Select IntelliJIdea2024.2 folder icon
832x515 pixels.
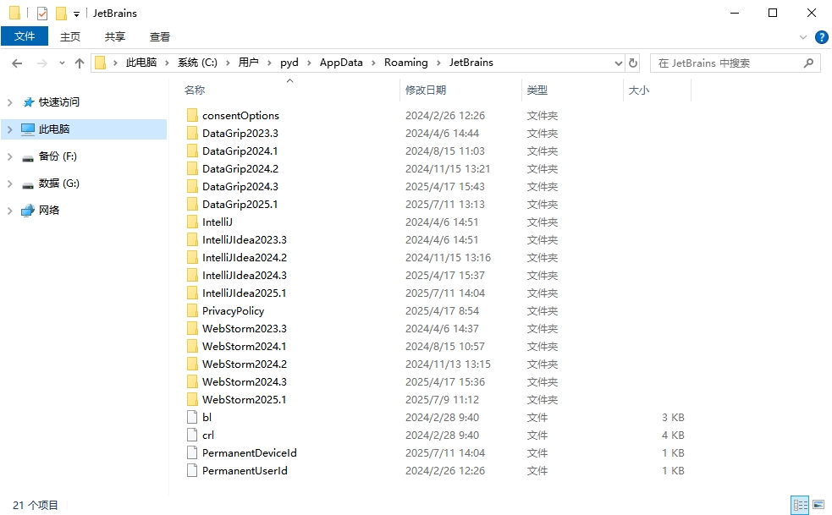(x=192, y=258)
